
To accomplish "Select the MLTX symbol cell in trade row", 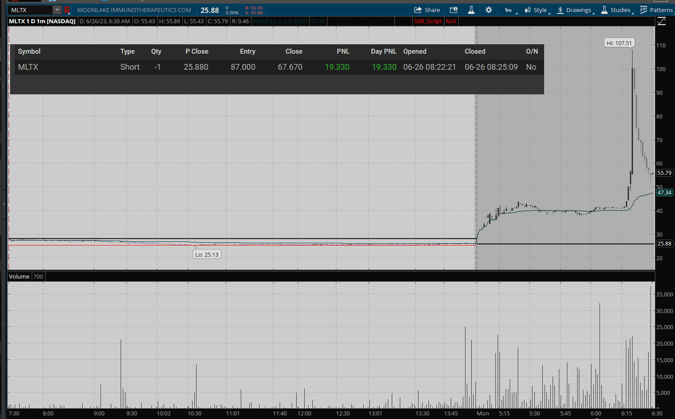I will click(28, 67).
